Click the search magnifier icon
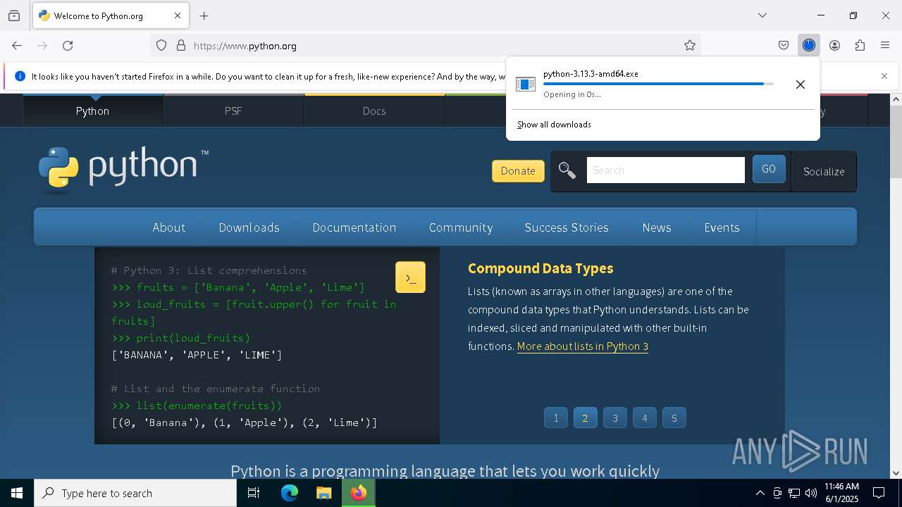902x507 pixels. coord(567,170)
